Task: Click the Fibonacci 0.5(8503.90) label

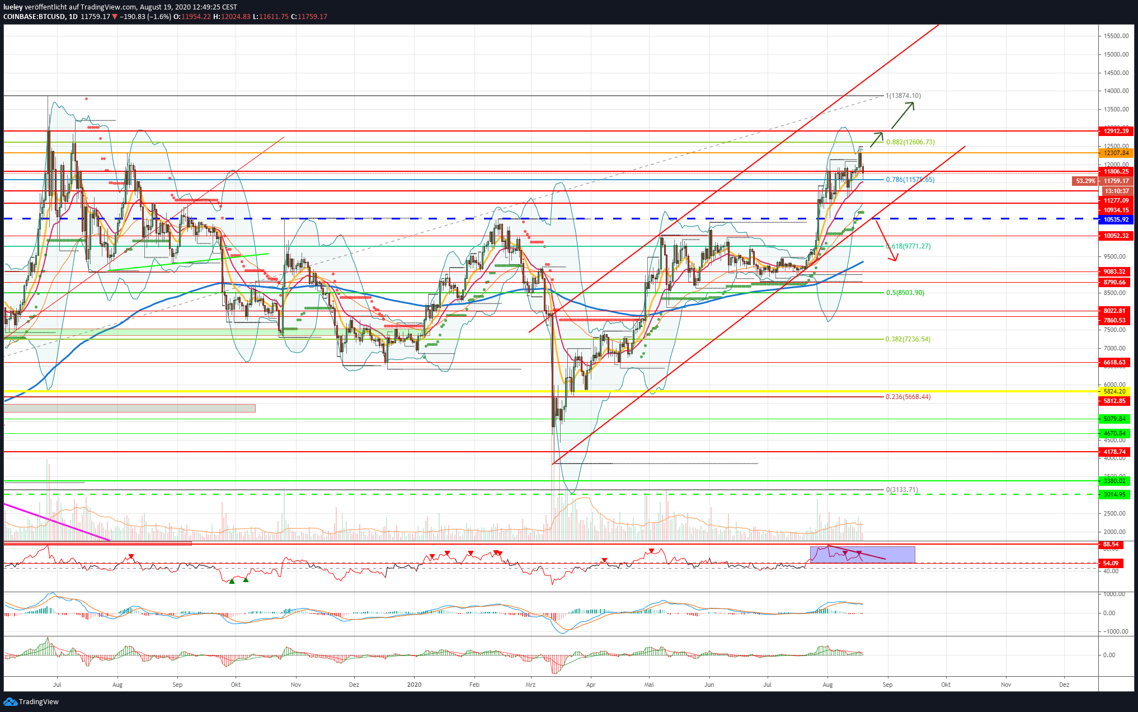Action: [905, 293]
